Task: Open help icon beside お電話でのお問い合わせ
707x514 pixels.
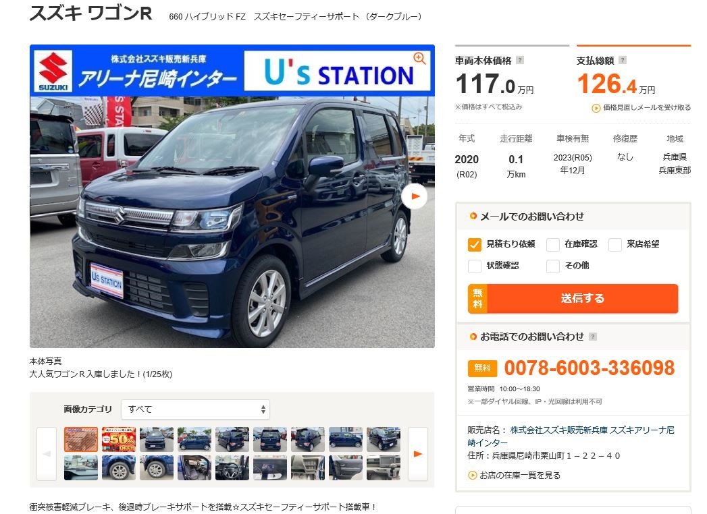Action: (593, 337)
